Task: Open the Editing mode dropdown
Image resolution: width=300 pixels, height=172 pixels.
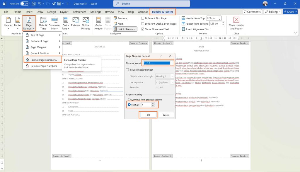Action: [x=272, y=12]
